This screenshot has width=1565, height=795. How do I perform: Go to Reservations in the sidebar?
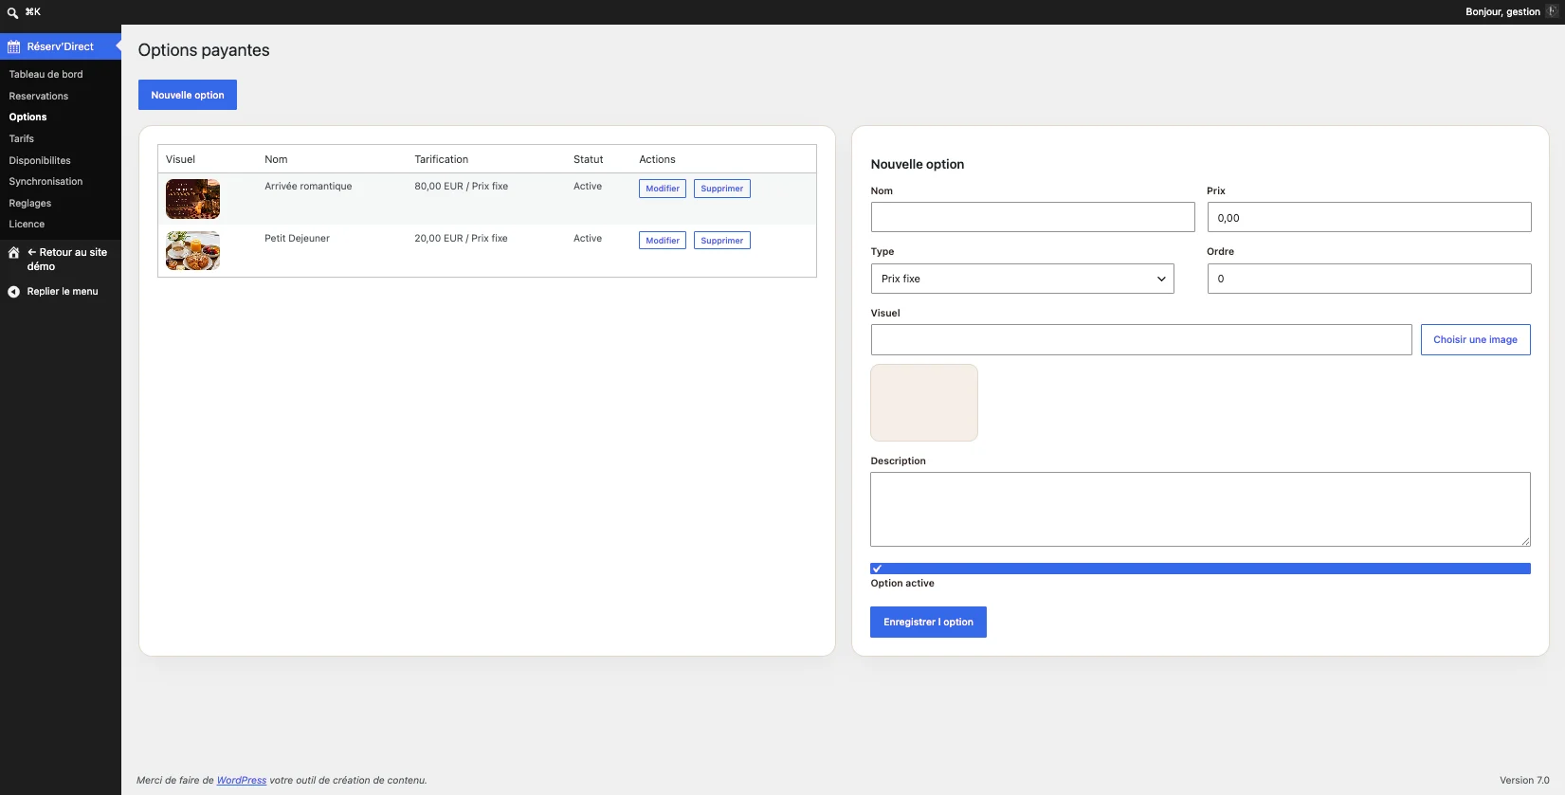tap(39, 96)
